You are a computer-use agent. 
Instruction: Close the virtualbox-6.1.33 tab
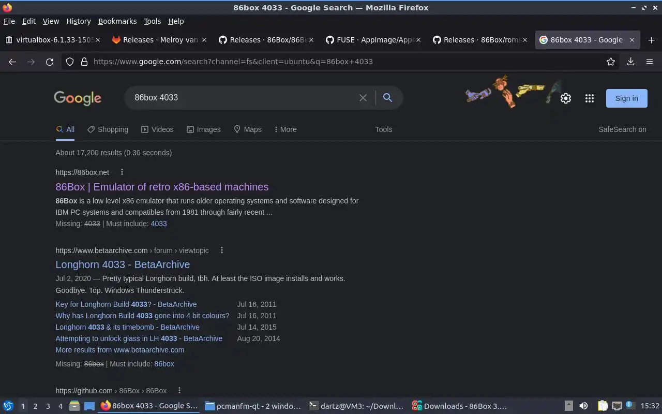[x=98, y=40]
